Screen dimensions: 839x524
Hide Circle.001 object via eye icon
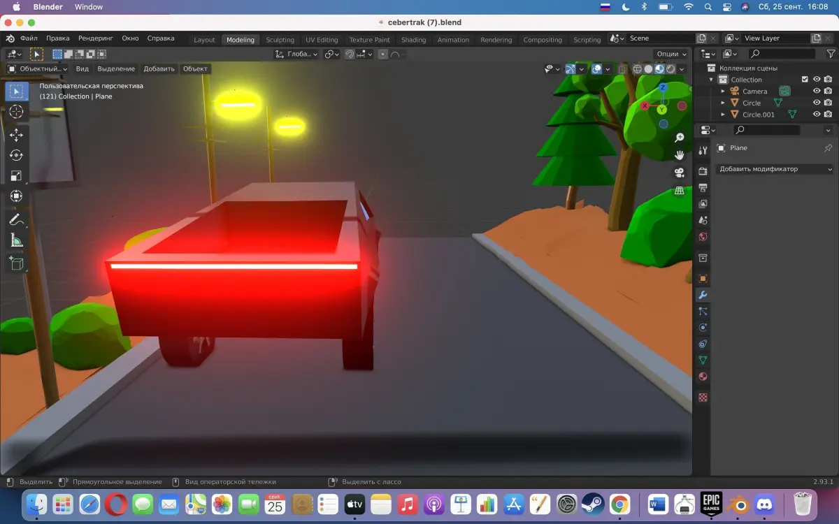(817, 114)
